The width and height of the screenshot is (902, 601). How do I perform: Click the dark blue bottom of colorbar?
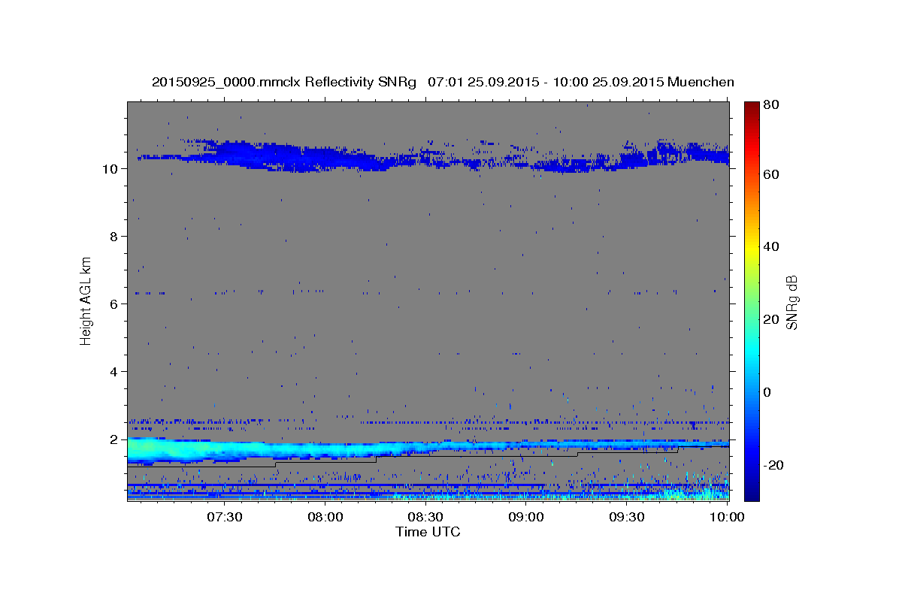[751, 492]
